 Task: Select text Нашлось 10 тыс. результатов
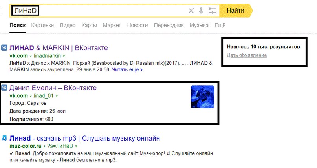coord(263,47)
